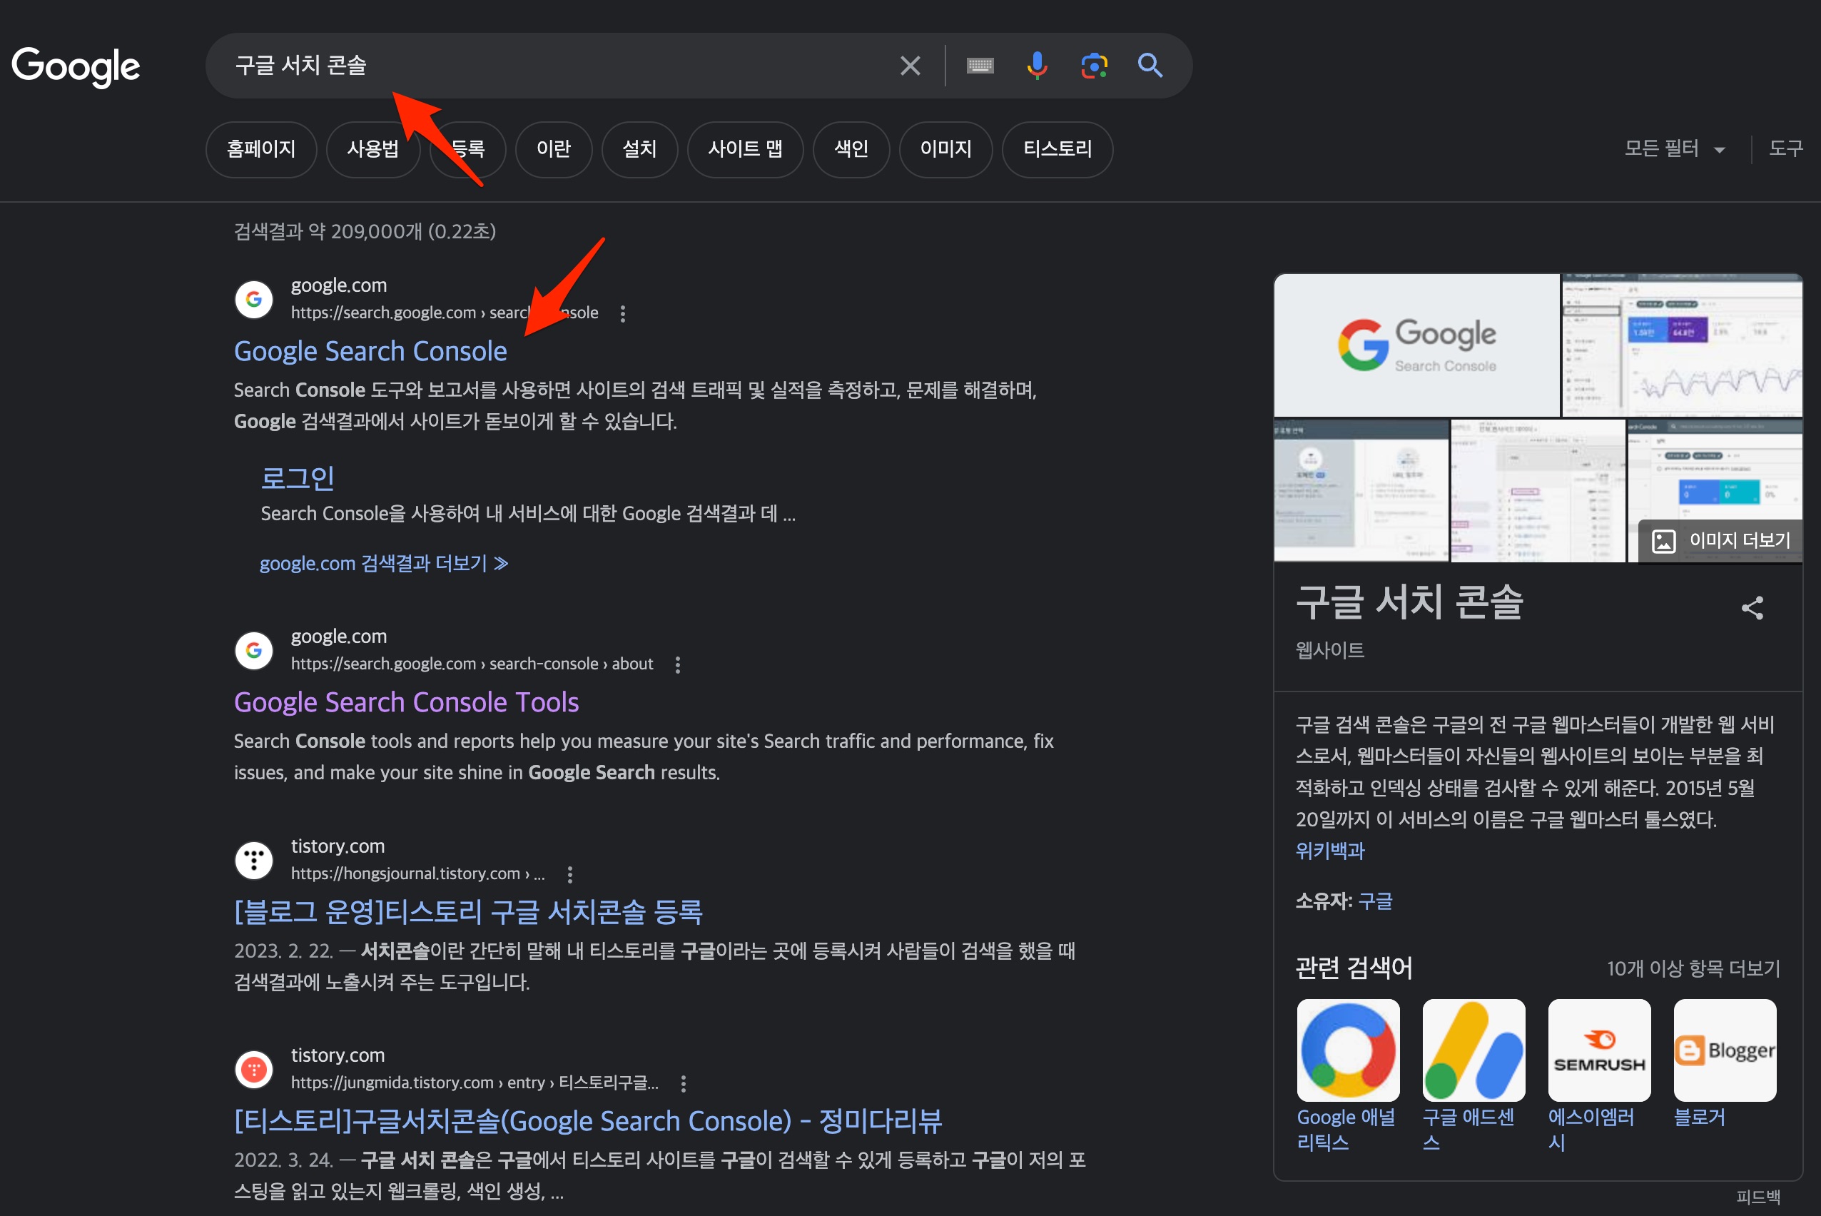Clear the search box with X icon
Image resolution: width=1821 pixels, height=1216 pixels.
910,66
